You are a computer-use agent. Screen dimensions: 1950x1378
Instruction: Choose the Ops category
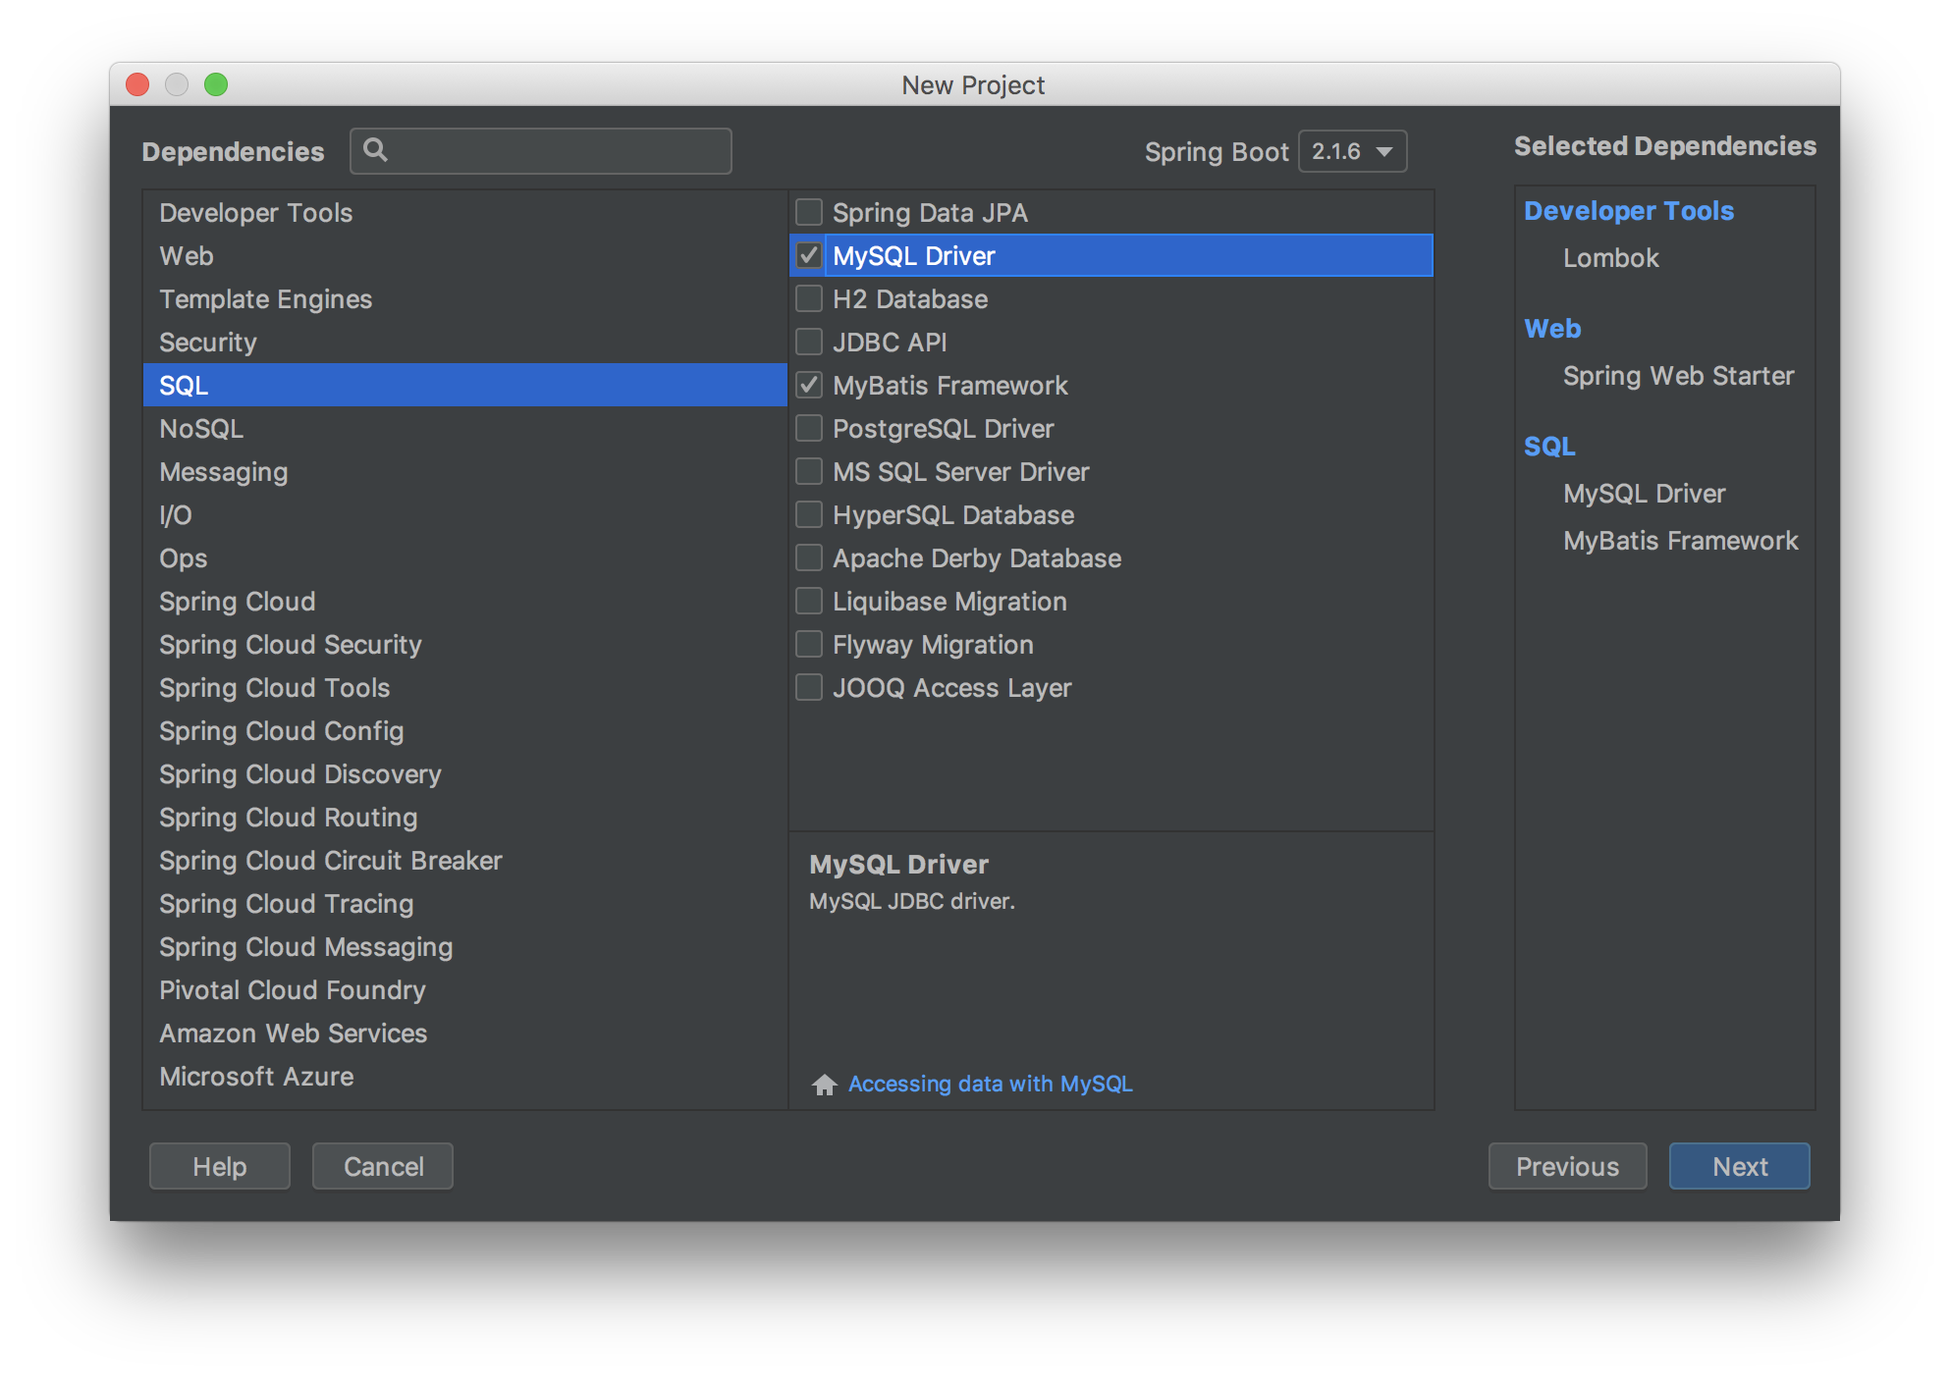point(464,557)
